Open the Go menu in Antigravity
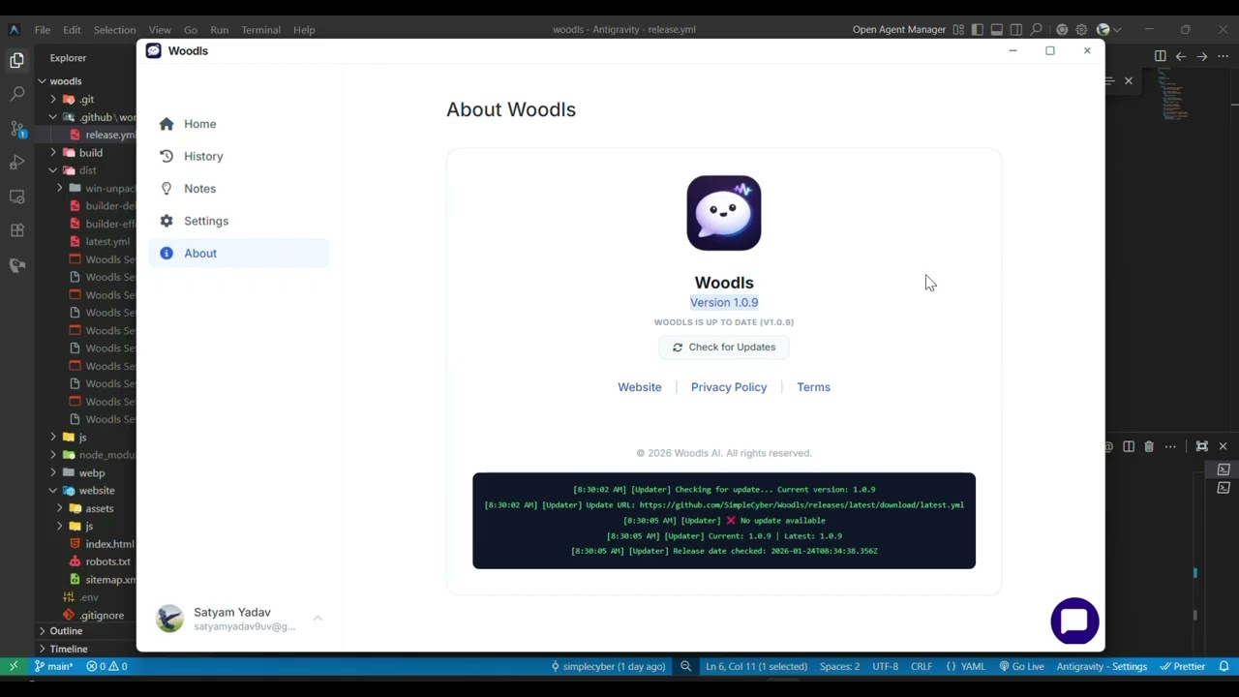Screen dimensions: 1239x697 (x=191, y=30)
